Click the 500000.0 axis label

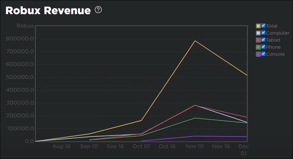(20, 77)
